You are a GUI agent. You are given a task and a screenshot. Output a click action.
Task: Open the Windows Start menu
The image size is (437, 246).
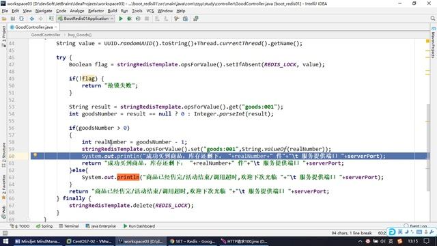[x=5, y=241]
